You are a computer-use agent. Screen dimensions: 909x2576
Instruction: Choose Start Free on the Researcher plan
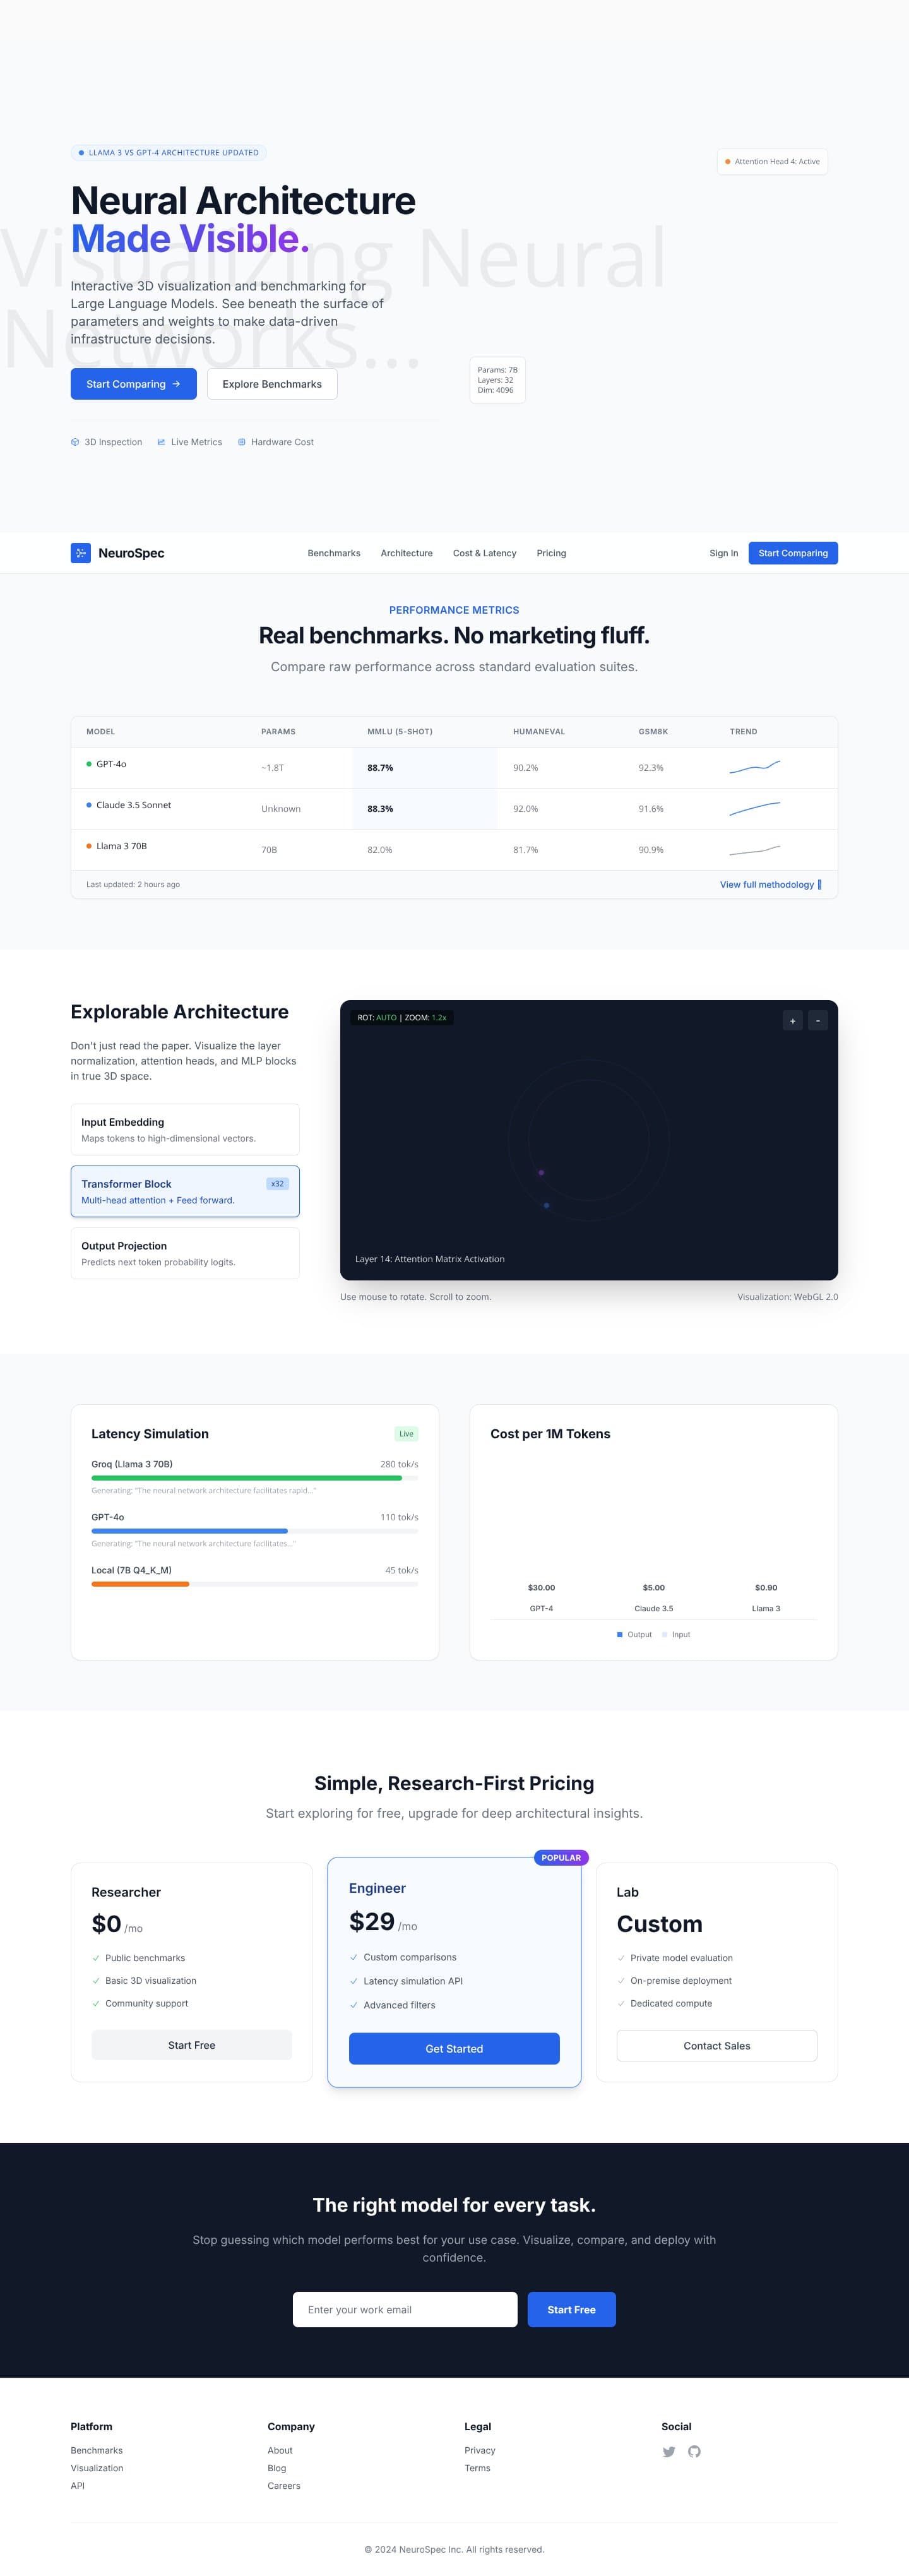(192, 2045)
